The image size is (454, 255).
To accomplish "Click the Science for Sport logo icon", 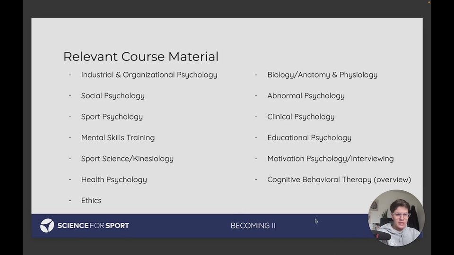I will (47, 226).
